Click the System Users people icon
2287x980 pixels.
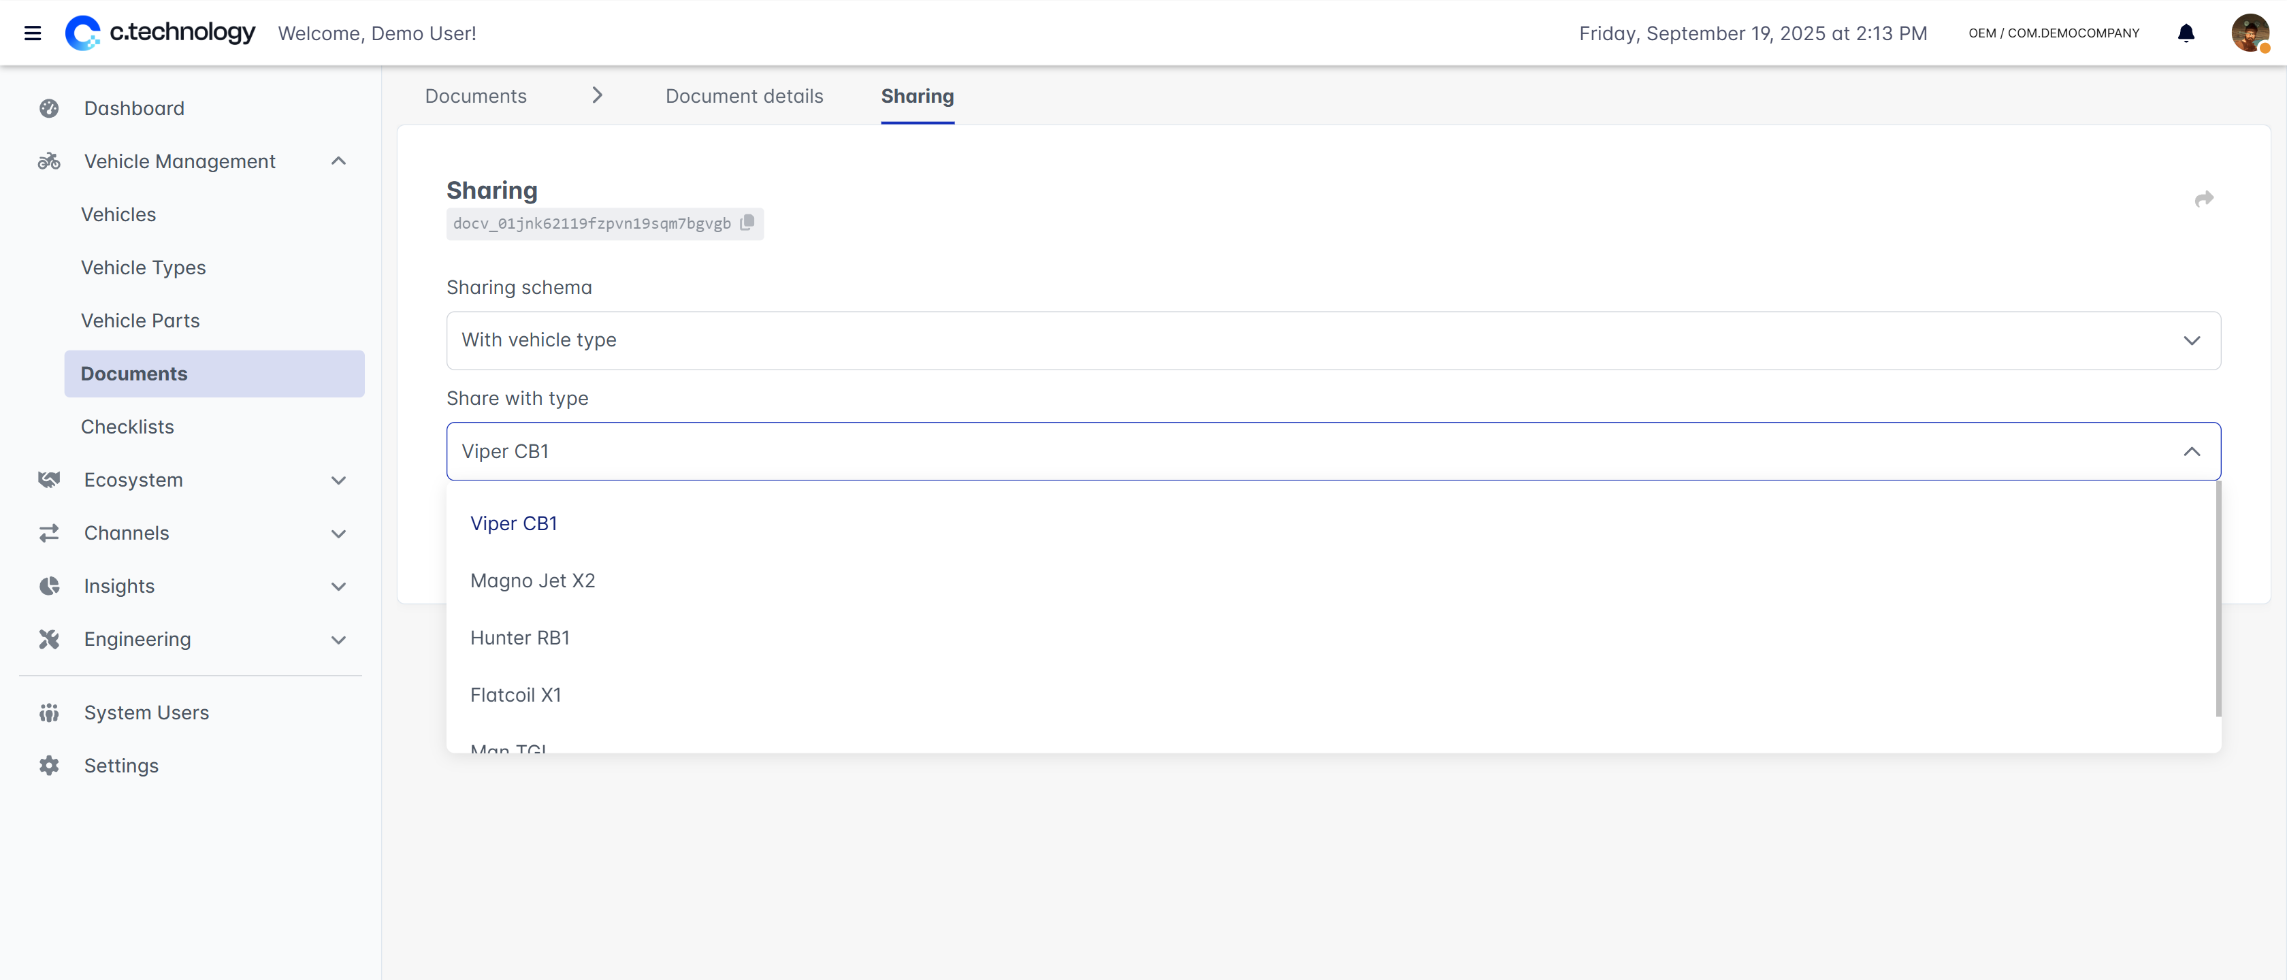pyautogui.click(x=49, y=713)
